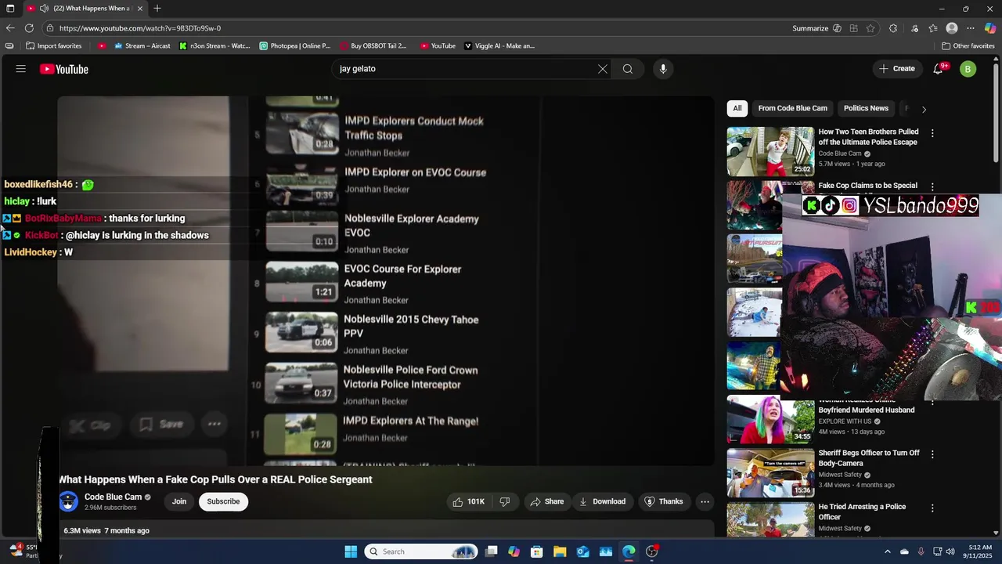Open the 5:12 AM clock and date
The image size is (1002, 564).
pyautogui.click(x=979, y=551)
